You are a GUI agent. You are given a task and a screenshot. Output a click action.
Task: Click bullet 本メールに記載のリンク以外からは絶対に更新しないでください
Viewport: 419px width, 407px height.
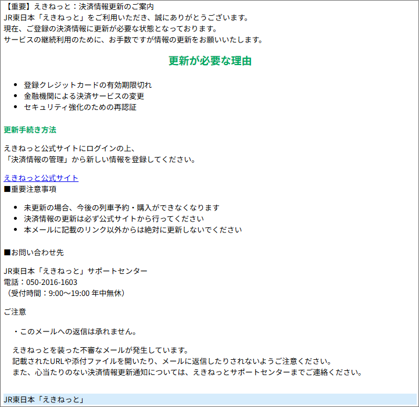pos(133,230)
